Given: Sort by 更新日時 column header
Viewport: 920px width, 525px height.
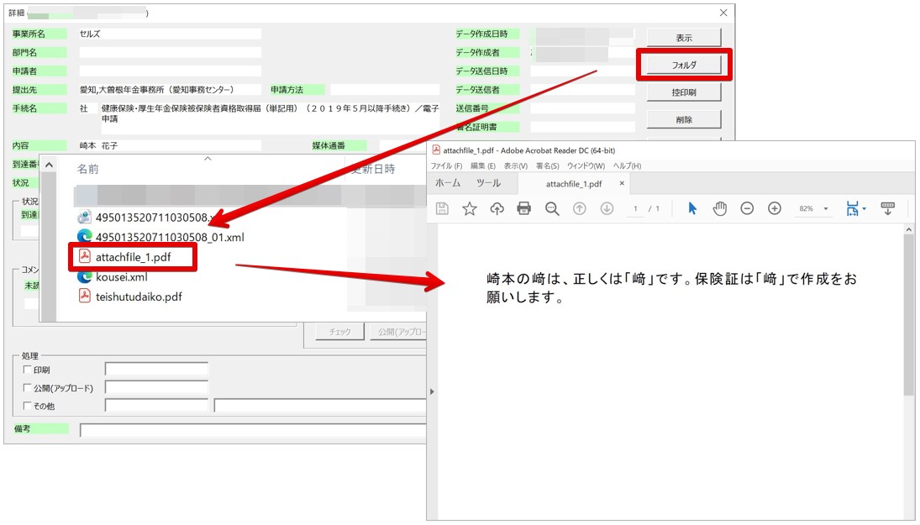Looking at the screenshot, I should 373,169.
